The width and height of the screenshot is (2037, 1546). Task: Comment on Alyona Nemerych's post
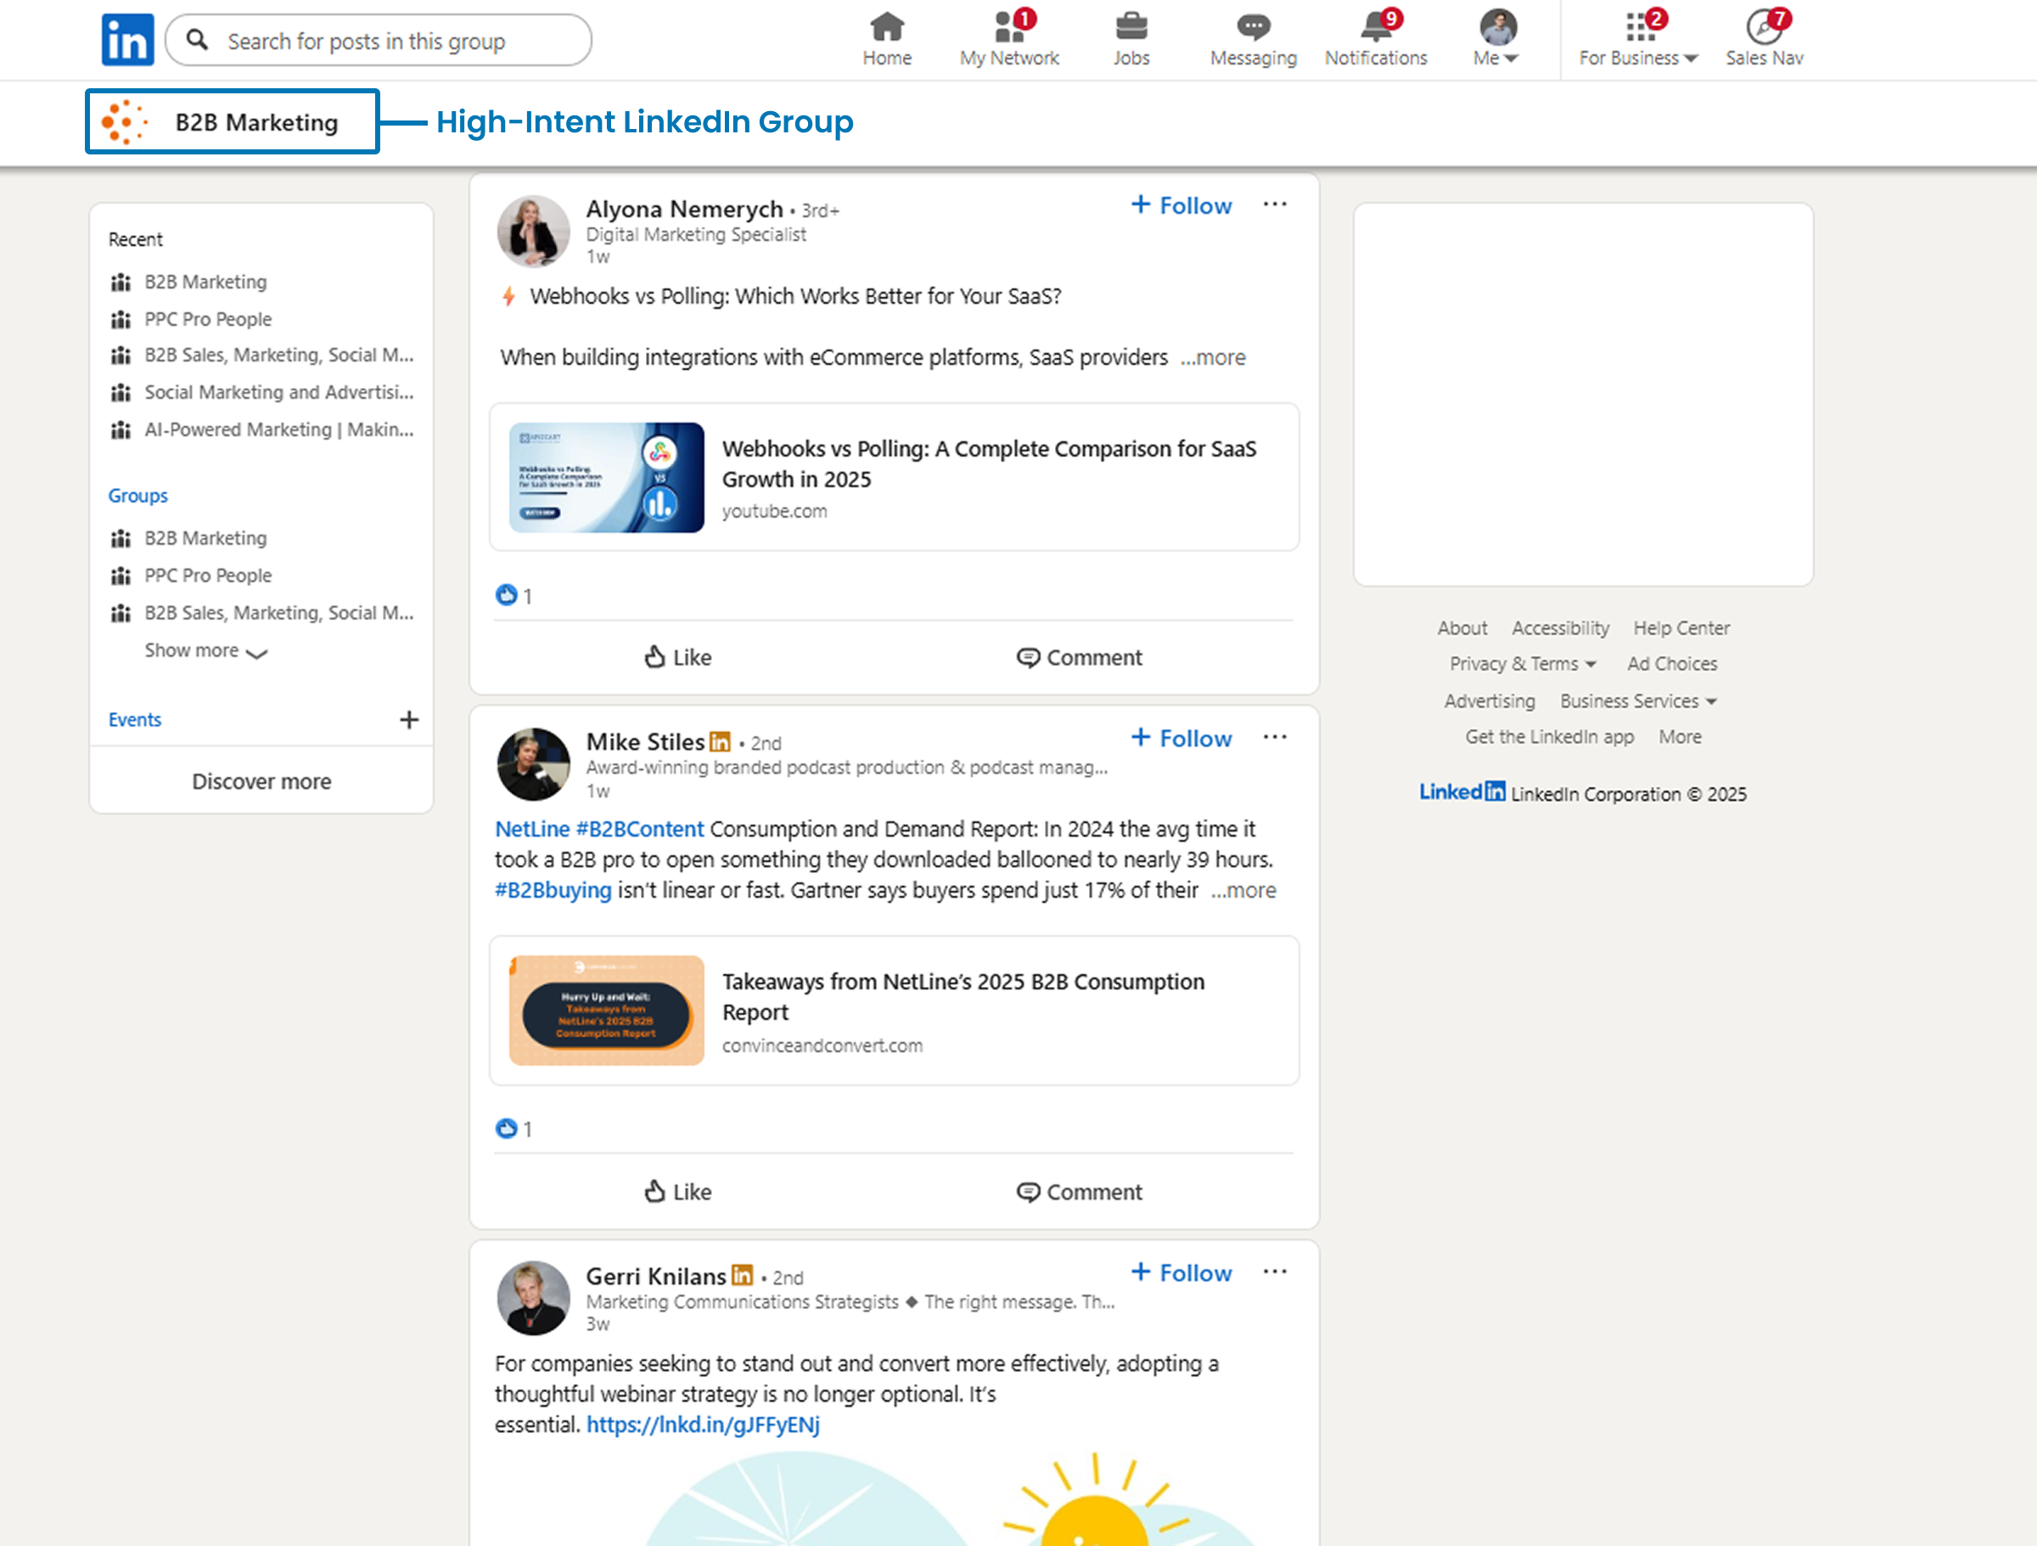pyautogui.click(x=1080, y=658)
